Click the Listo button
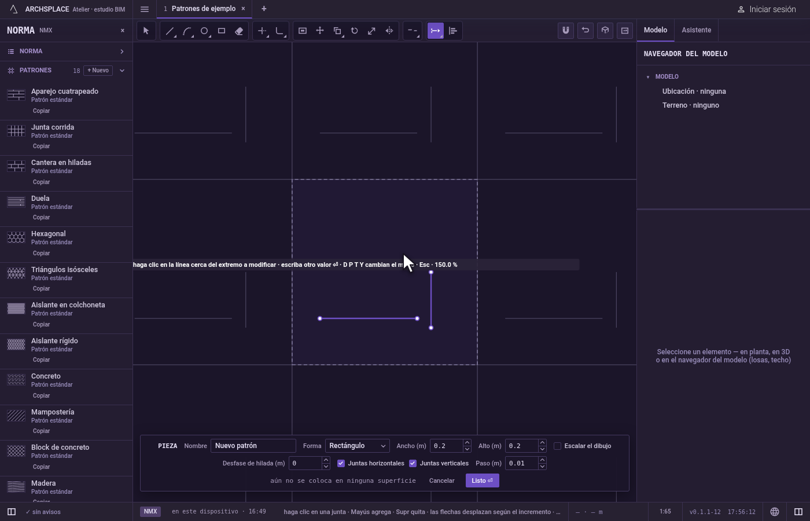The image size is (810, 521). (x=482, y=480)
